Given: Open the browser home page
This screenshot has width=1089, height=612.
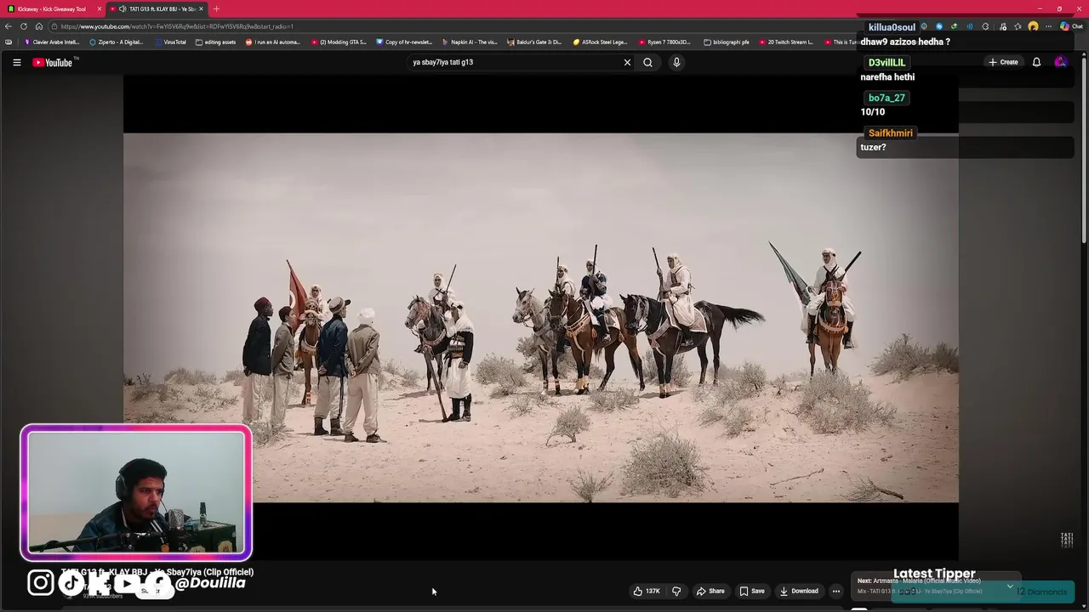Looking at the screenshot, I should tap(39, 26).
